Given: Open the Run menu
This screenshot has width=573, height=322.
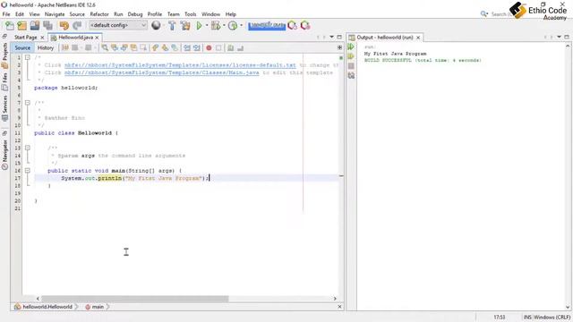Looking at the screenshot, I should [118, 14].
